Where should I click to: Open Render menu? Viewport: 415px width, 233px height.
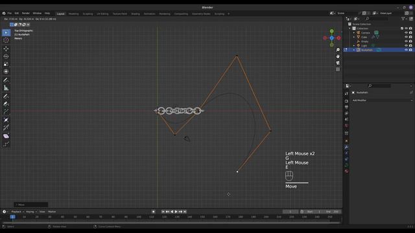pyautogui.click(x=26, y=13)
